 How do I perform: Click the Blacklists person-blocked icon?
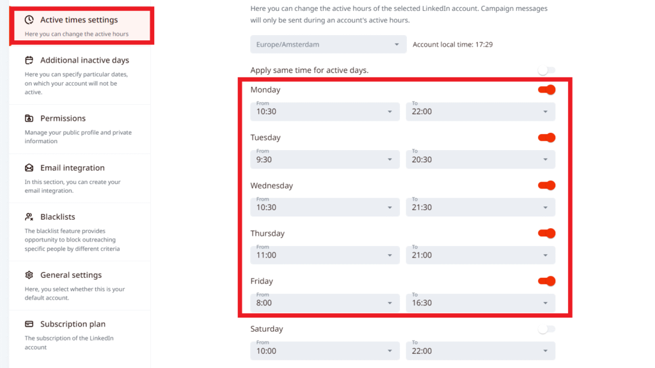tap(29, 217)
